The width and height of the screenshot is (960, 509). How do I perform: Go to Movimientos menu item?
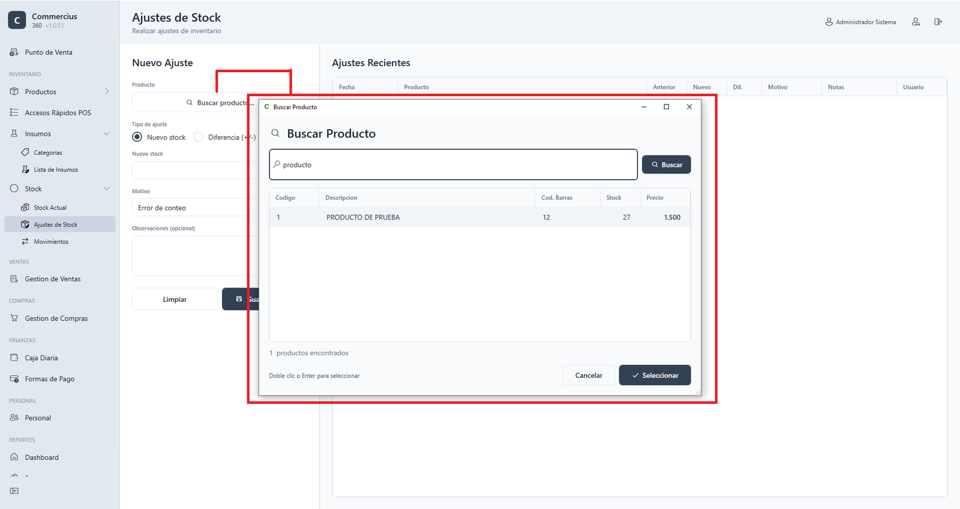tap(51, 241)
